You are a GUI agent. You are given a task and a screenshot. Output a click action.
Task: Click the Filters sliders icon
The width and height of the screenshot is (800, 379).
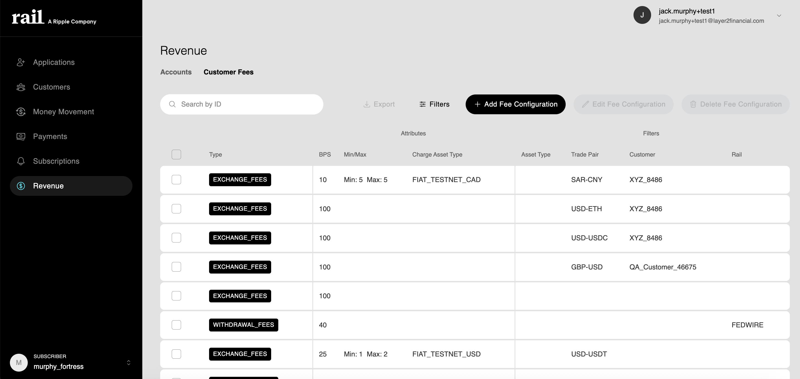pyautogui.click(x=422, y=104)
